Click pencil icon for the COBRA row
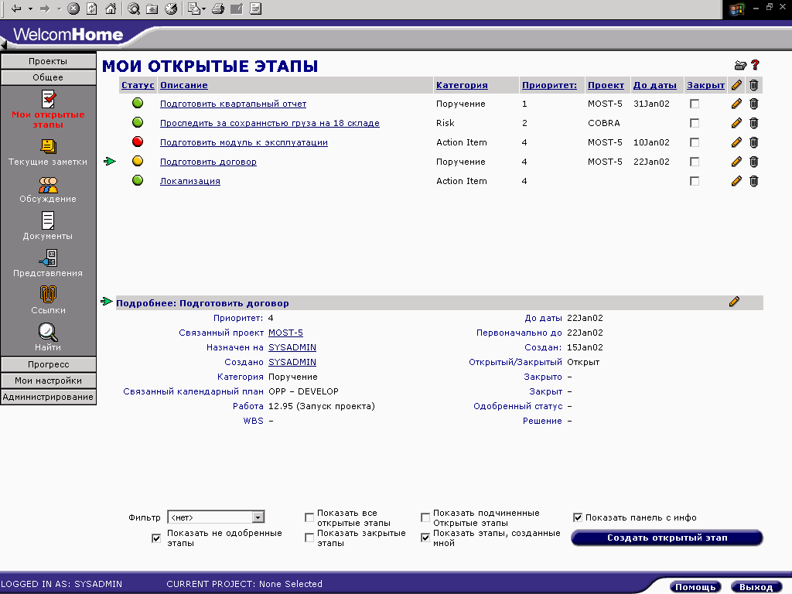 tap(736, 123)
